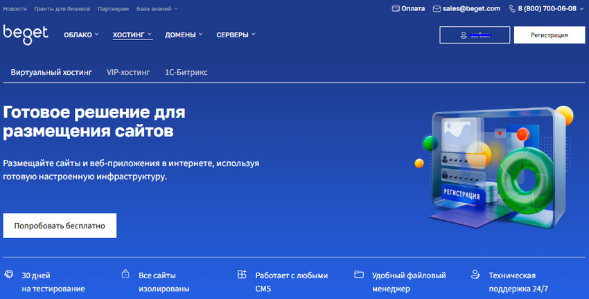Click the CMS compatibility icon
The width and height of the screenshot is (589, 299).
[x=242, y=274]
